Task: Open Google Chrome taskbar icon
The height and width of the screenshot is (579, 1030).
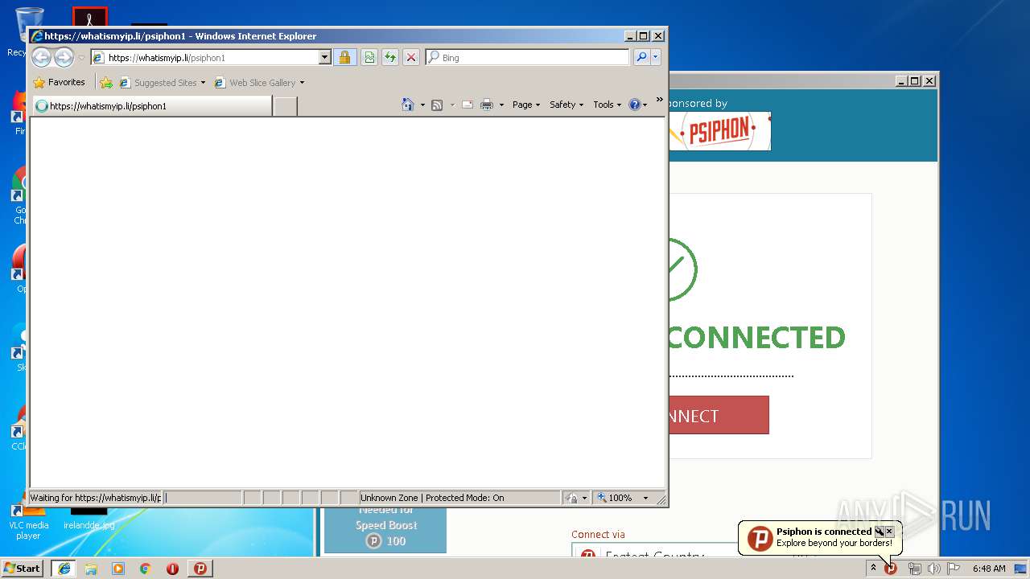Action: click(x=145, y=568)
